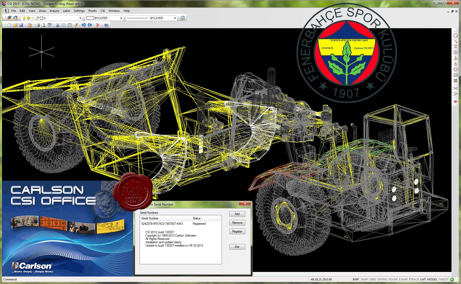Toggle POLAR tracking in status bar
Viewport: 461px width, 284px height.
(393, 279)
